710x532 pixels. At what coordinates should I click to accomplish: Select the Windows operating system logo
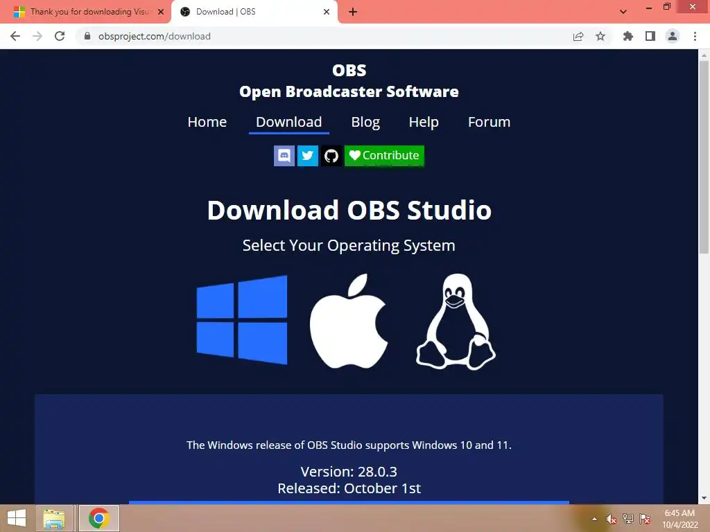pos(242,320)
